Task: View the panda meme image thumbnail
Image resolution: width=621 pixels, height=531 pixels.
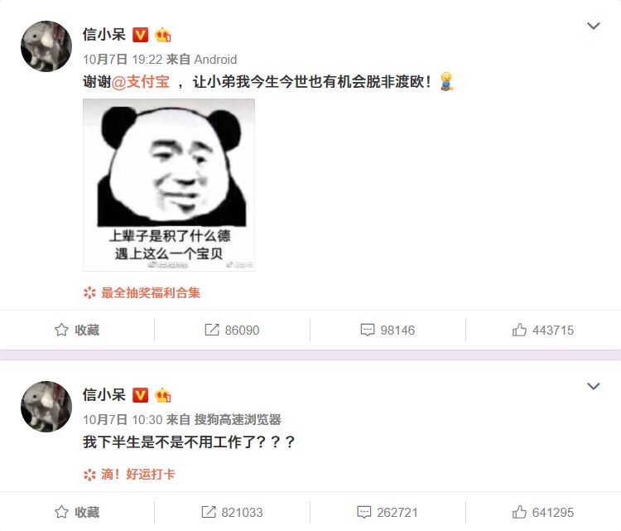Action: click(x=169, y=185)
